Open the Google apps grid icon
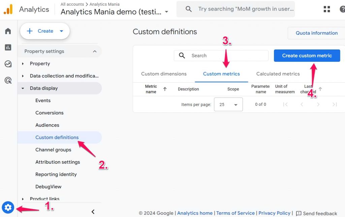 (x=326, y=9)
